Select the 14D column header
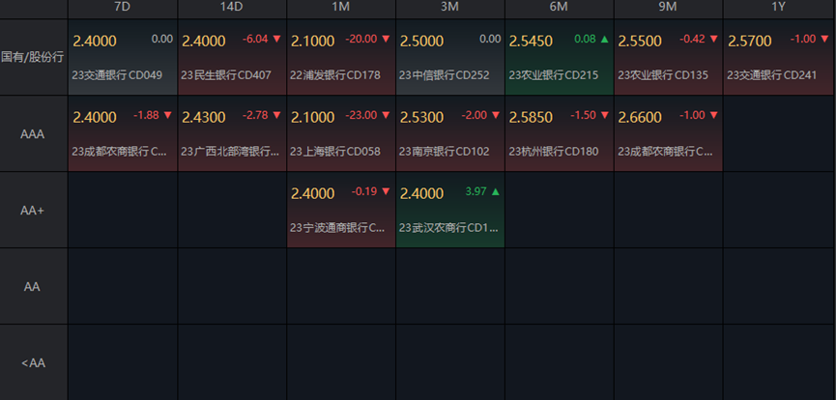Viewport: 836px width, 400px height. pos(232,8)
